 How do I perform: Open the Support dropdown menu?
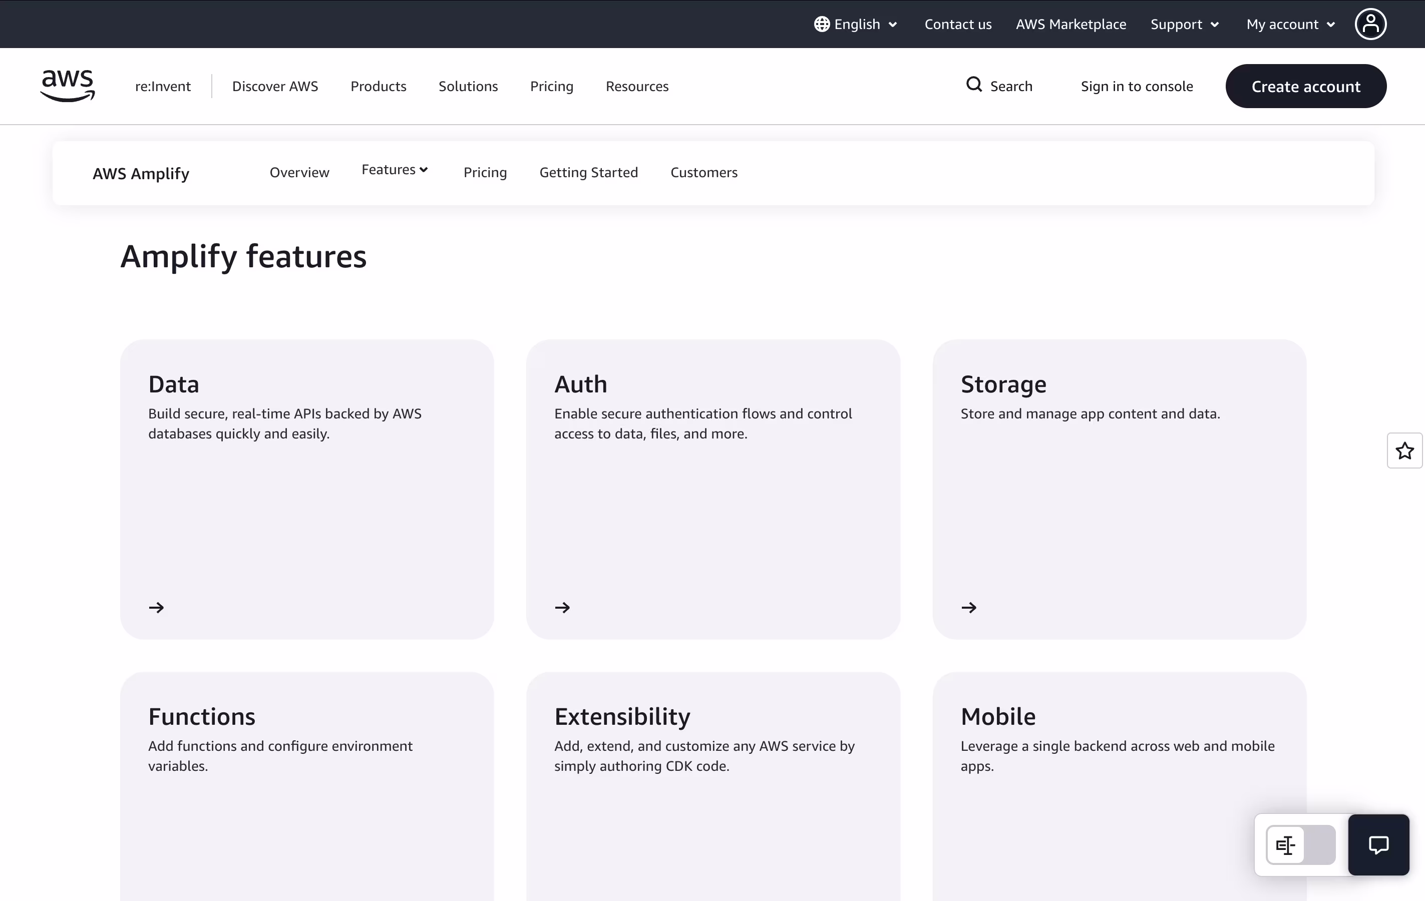(x=1184, y=24)
